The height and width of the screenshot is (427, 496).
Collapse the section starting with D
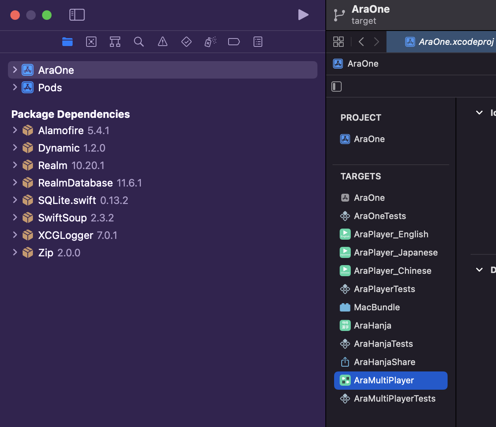click(x=479, y=270)
